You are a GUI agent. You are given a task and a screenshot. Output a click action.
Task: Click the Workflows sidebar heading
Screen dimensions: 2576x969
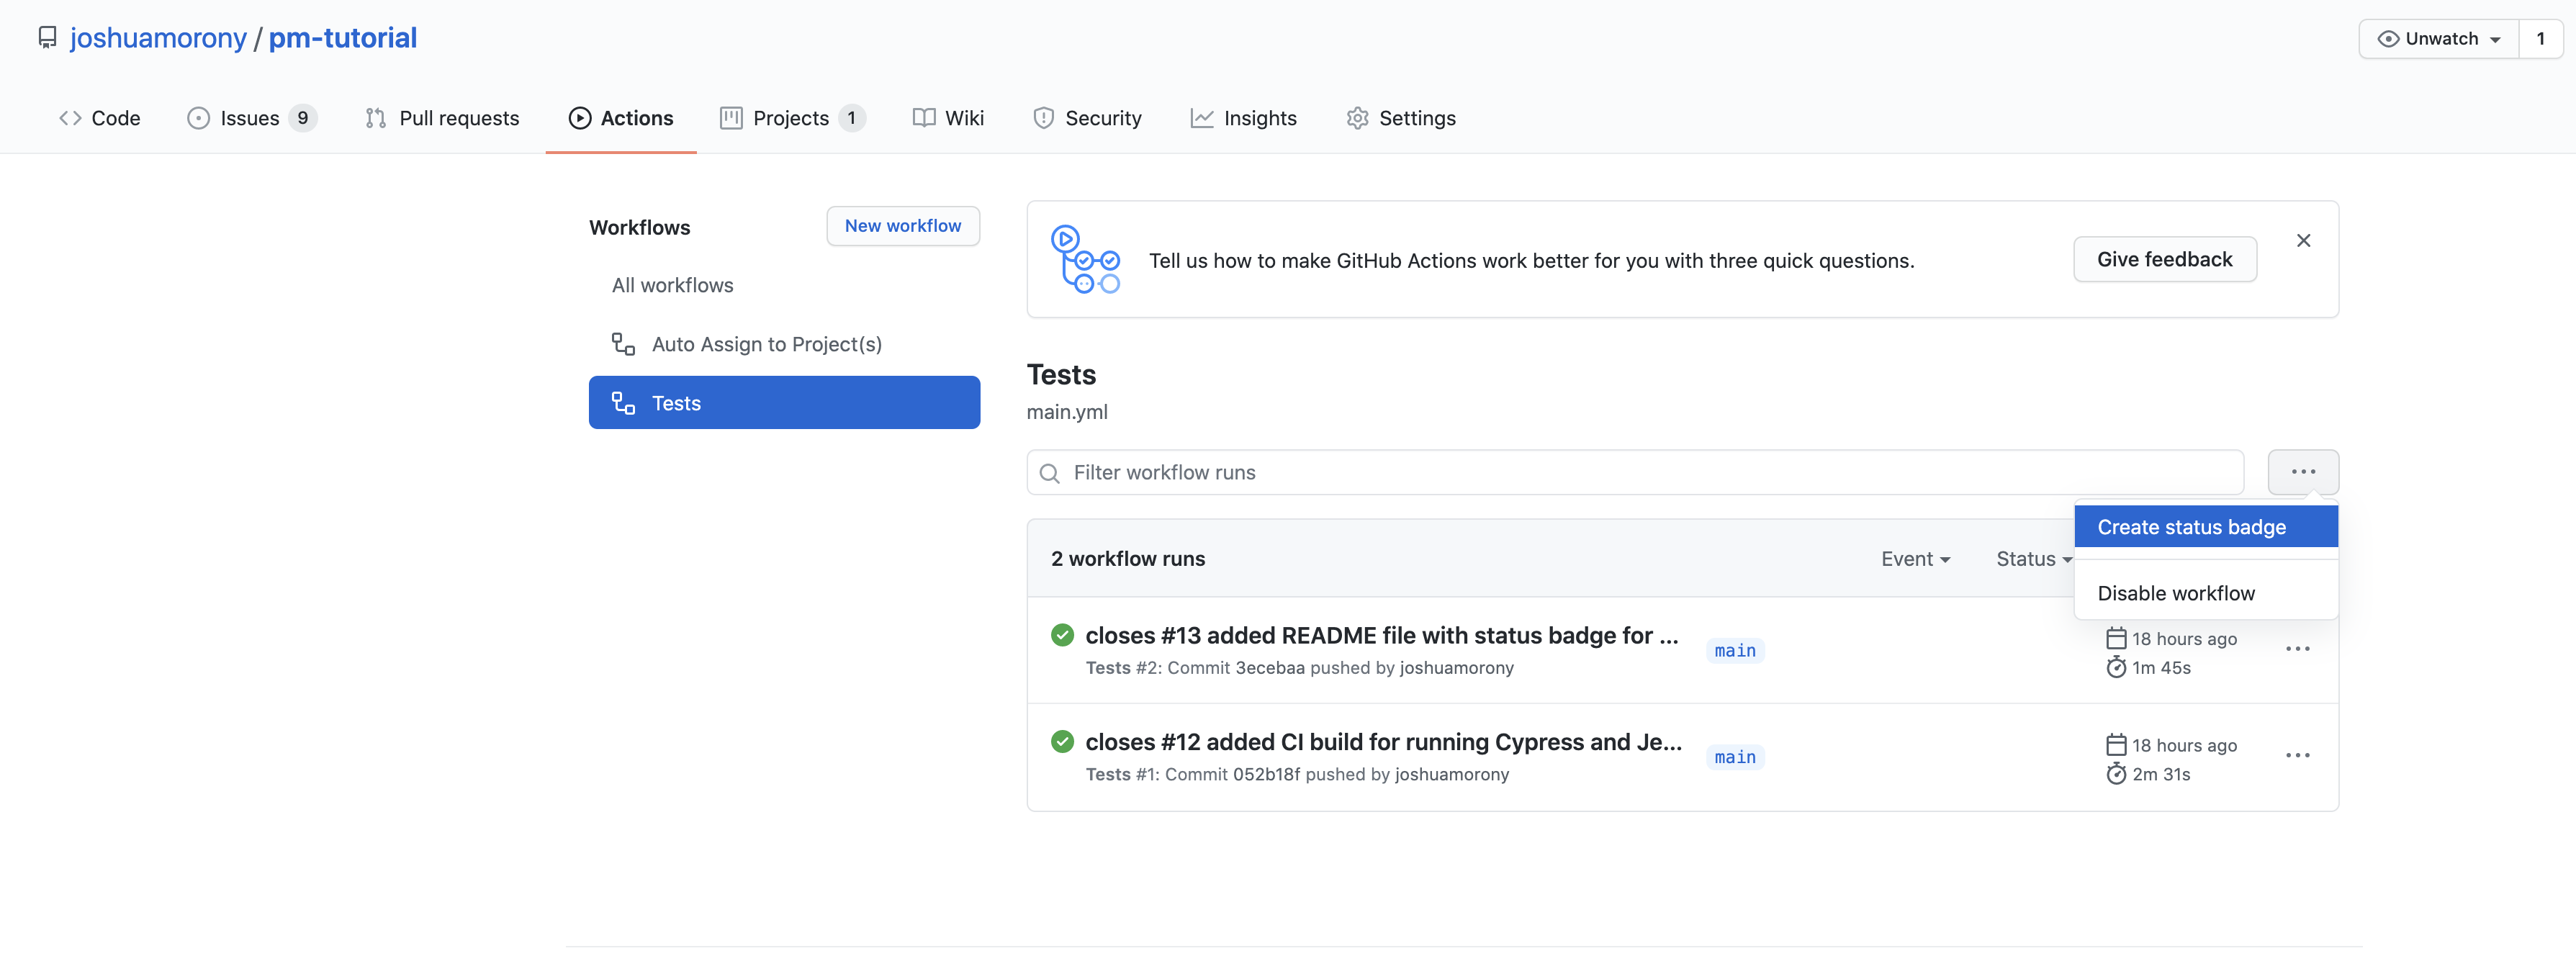pos(639,228)
